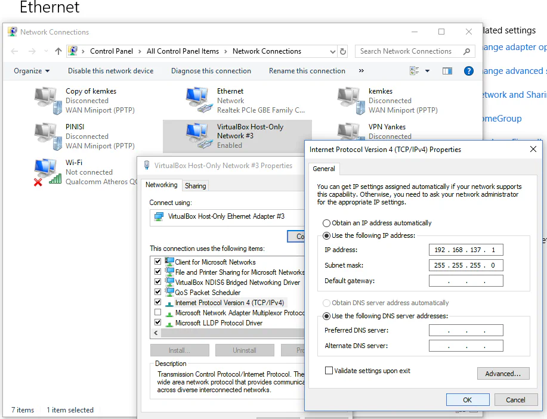
Task: Select Use the following DNS server addresses
Action: pos(326,316)
